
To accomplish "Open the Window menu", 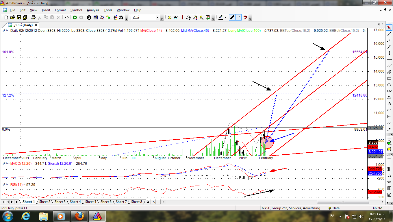I will (123, 10).
